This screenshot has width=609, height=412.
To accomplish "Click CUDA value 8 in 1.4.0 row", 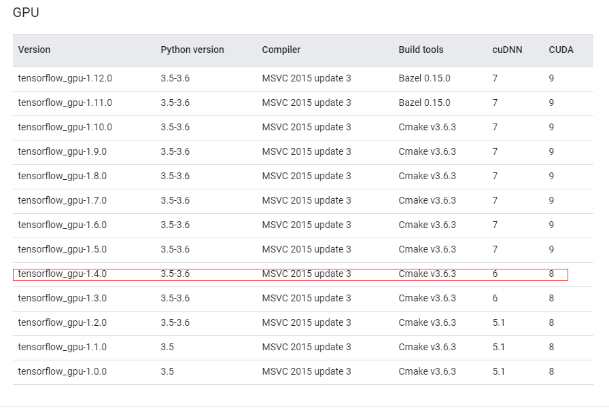I will pos(551,274).
